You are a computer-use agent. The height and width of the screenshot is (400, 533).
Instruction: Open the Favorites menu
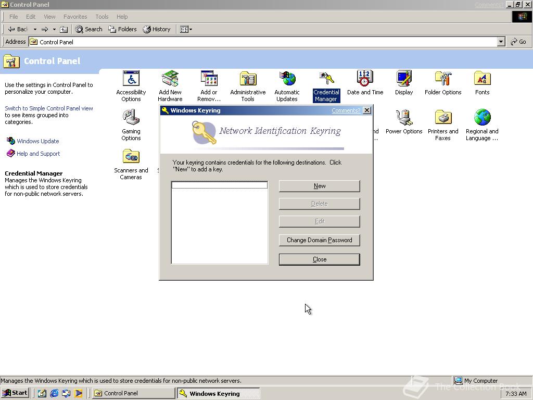pyautogui.click(x=75, y=17)
